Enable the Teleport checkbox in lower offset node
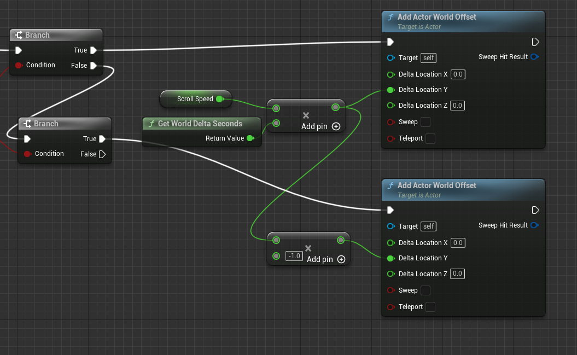Viewport: 577px width, 355px height. pos(430,306)
